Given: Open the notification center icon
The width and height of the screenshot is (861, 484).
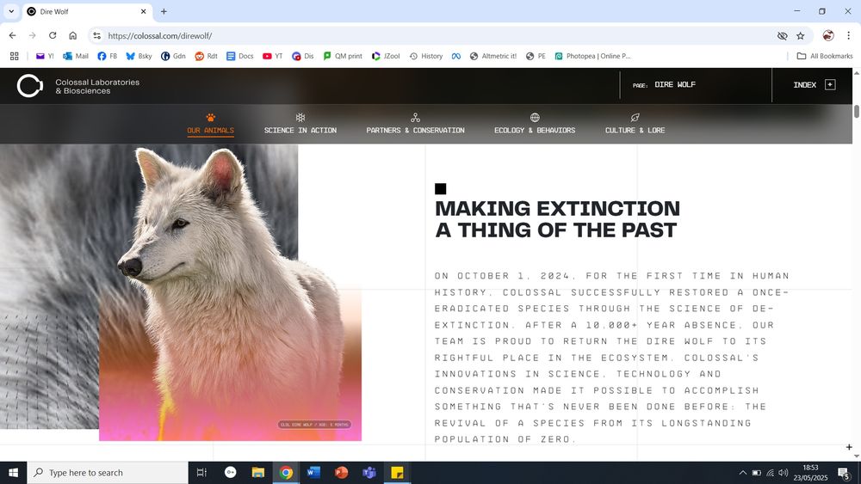Looking at the screenshot, I should click(844, 473).
